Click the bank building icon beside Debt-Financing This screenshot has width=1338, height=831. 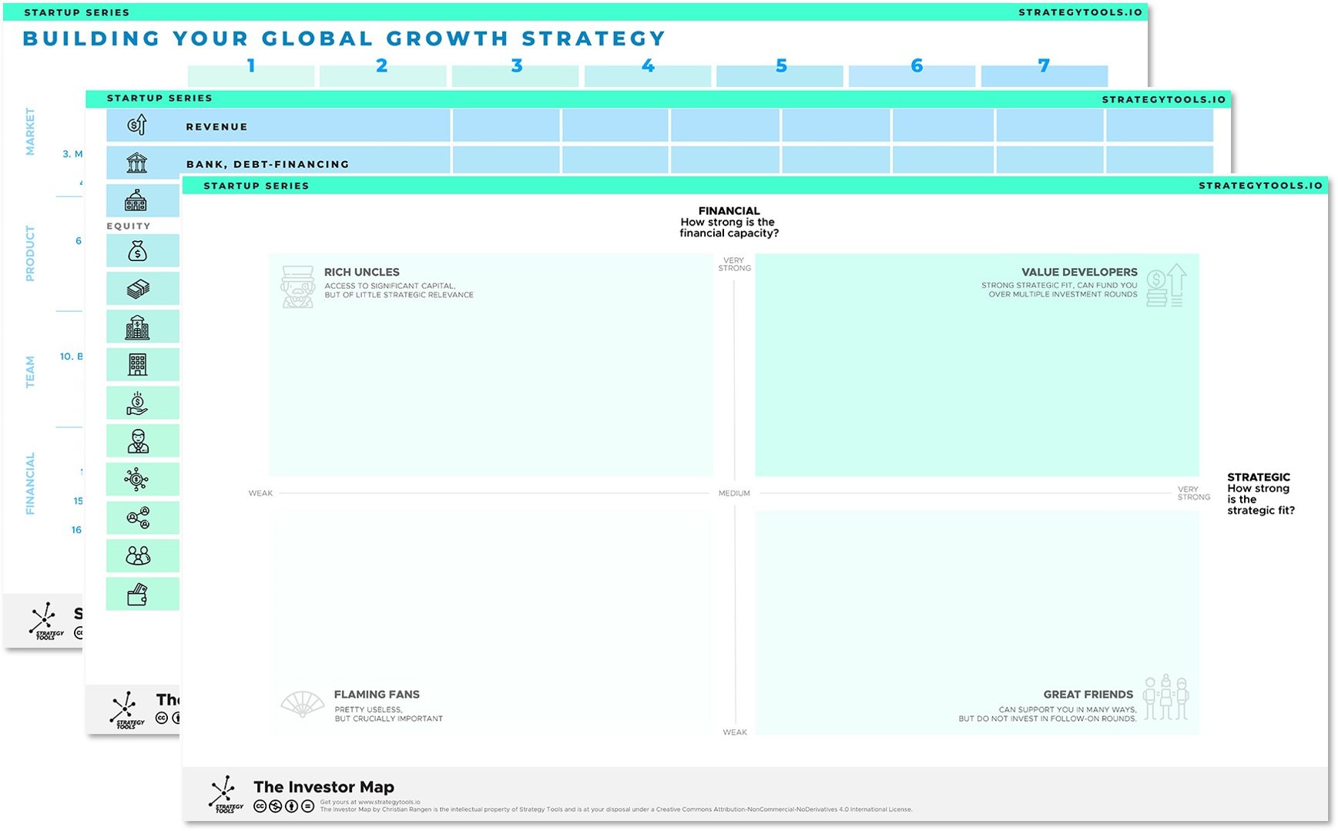pyautogui.click(x=137, y=163)
